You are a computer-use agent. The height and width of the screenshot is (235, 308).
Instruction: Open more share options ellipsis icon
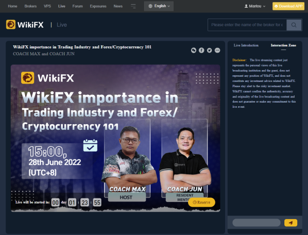click(217, 51)
